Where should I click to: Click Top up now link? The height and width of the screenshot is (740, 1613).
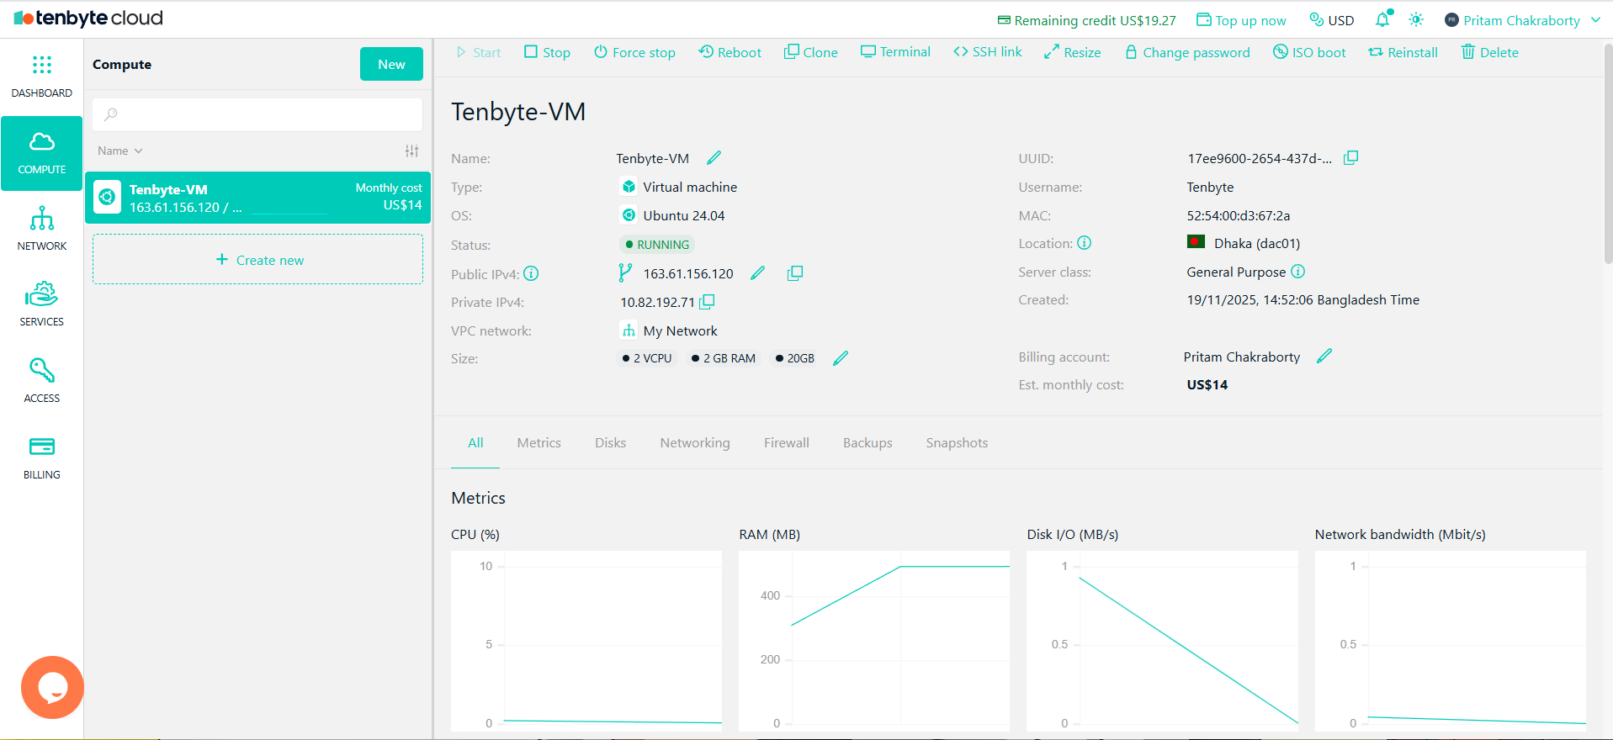[1241, 20]
